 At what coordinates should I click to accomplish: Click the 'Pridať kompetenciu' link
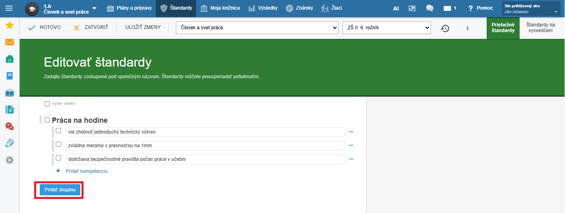[x=86, y=171]
